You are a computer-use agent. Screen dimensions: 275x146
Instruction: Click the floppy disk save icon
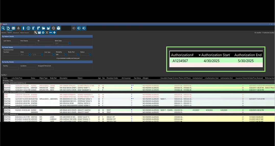[x=39, y=32]
